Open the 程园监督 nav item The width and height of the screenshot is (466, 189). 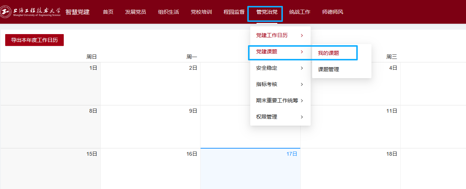click(x=234, y=12)
